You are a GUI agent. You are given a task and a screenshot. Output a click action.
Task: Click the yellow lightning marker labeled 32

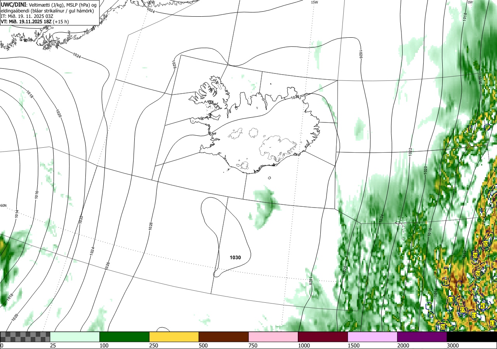coord(485,244)
